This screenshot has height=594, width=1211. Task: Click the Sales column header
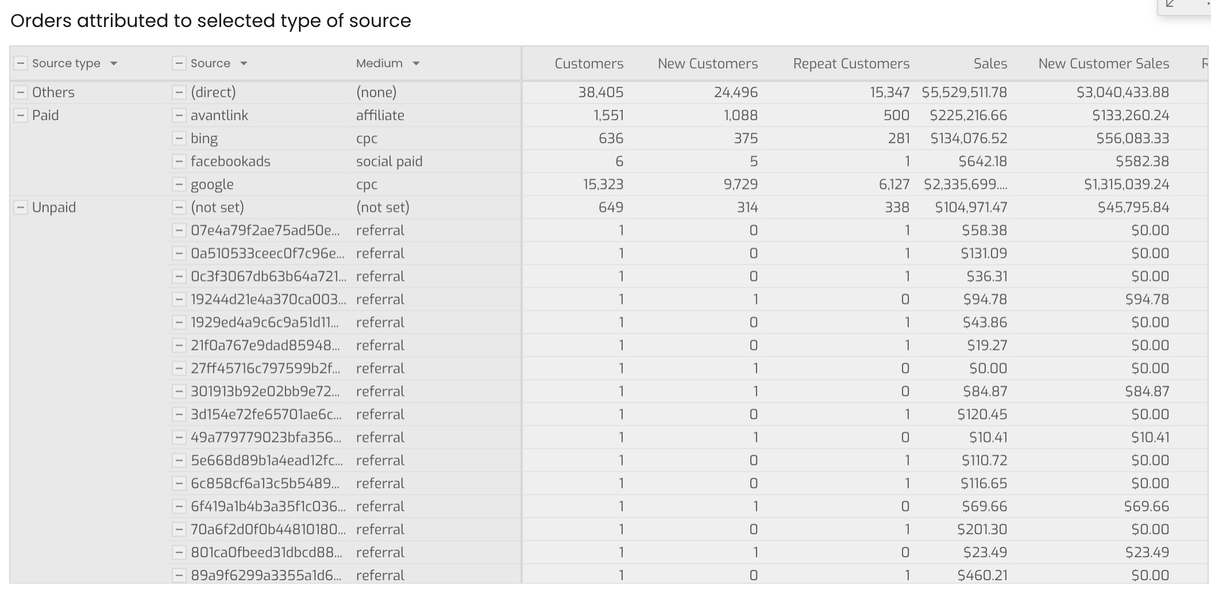pyautogui.click(x=990, y=64)
